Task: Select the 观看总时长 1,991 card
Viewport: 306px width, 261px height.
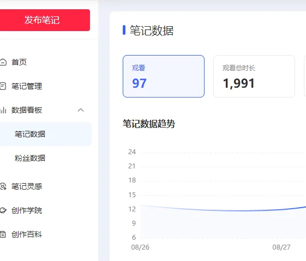Action: pyautogui.click(x=254, y=76)
